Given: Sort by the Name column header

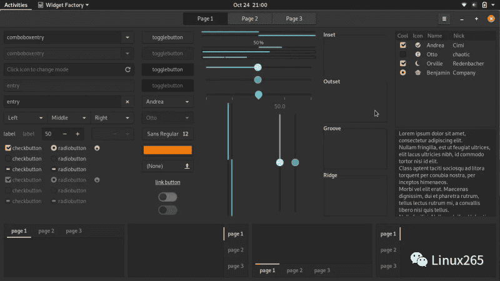Looking at the screenshot, I should pos(434,36).
